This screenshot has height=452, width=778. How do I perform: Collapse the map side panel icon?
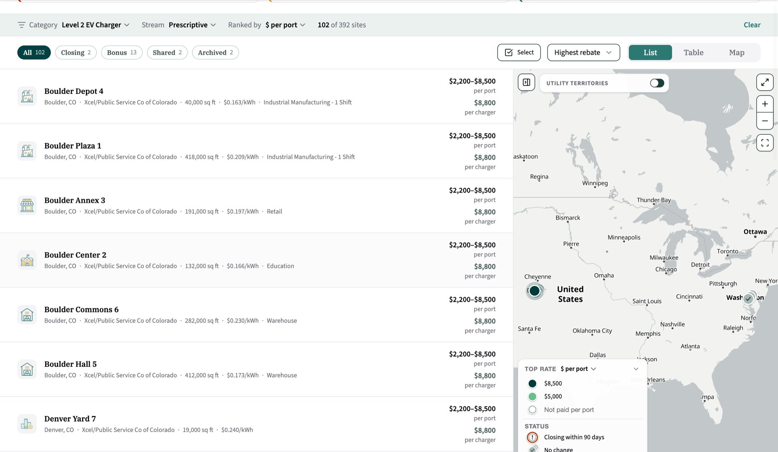[526, 82]
